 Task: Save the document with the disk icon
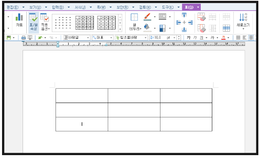click(x=9, y=38)
